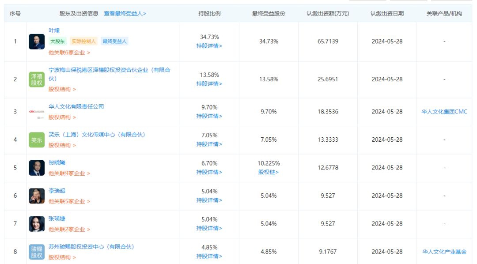Viewport: 477px width, 264px height.
Task: Open 叶烽's profile photo
Action: click(x=37, y=41)
